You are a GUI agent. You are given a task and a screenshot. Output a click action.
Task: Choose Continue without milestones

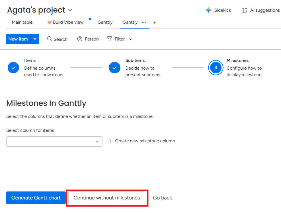(x=107, y=198)
